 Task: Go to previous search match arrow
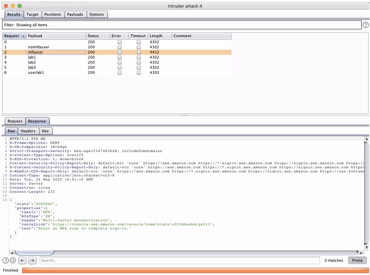pos(22,261)
